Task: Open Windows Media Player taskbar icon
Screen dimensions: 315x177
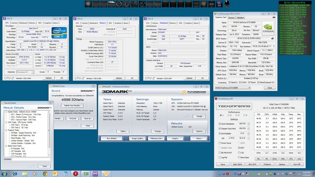Action: tap(34, 174)
